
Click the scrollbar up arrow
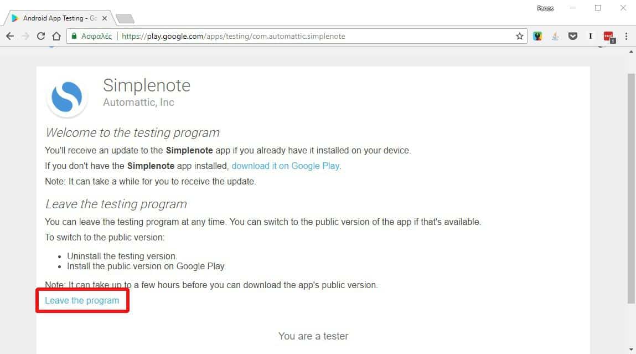click(631, 52)
